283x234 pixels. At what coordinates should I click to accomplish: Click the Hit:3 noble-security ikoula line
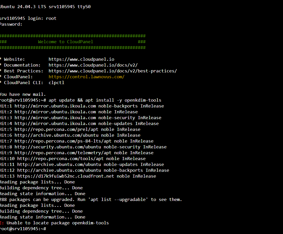coord(81,118)
